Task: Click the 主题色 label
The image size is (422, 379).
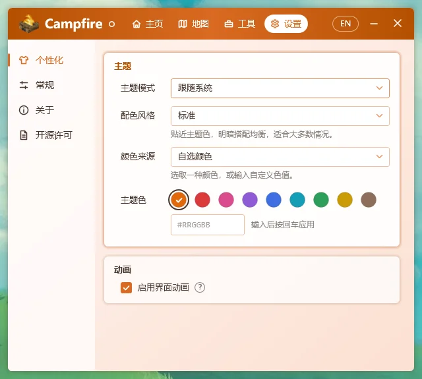Action: 133,200
